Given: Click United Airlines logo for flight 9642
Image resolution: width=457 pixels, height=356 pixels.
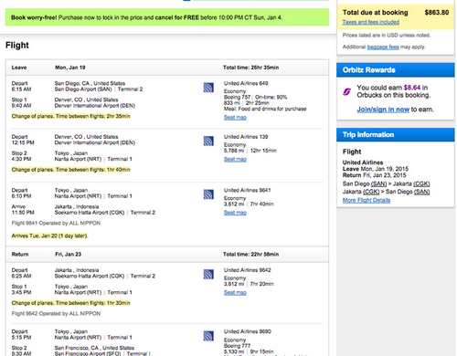Looking at the screenshot, I should click(208, 275).
